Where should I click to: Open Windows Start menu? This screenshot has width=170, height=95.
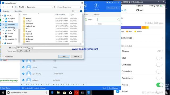click(3, 93)
